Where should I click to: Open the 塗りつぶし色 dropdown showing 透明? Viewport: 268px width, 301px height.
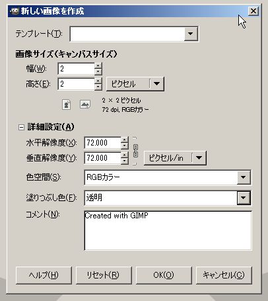tap(168, 198)
